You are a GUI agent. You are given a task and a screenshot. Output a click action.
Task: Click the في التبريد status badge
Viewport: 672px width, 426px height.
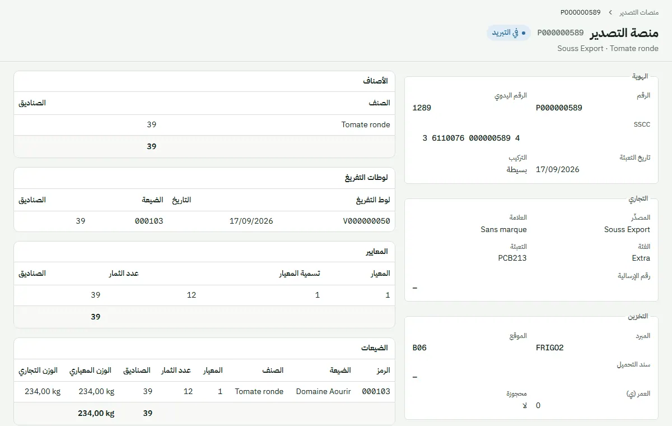pyautogui.click(x=508, y=33)
